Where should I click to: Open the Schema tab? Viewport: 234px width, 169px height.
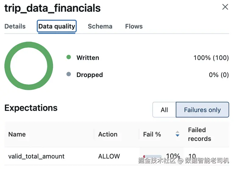[x=100, y=26]
